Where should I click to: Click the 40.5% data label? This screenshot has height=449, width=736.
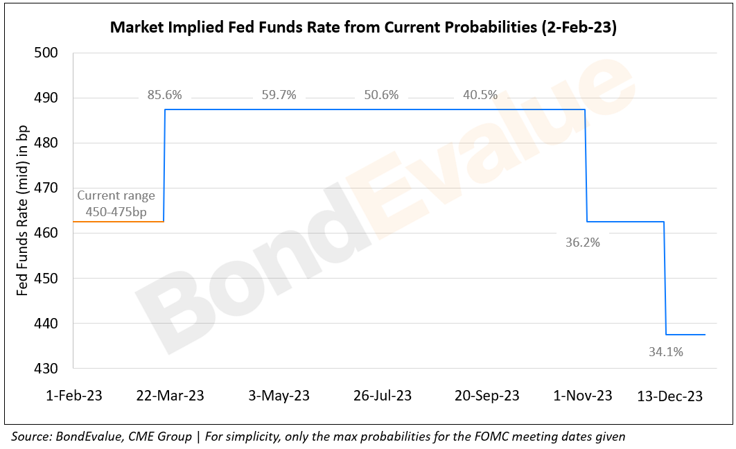coord(480,96)
